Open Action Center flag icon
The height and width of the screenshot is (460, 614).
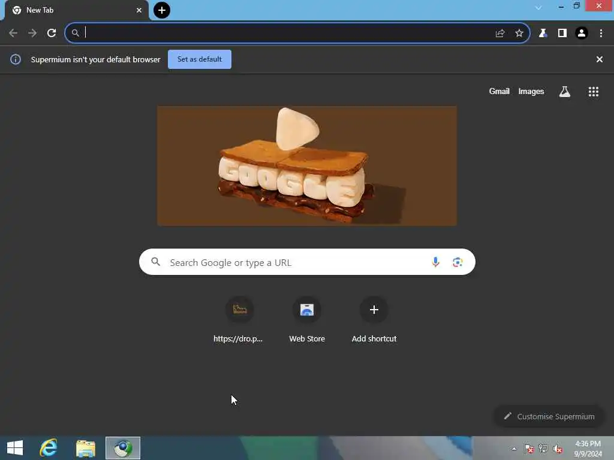coord(529,449)
